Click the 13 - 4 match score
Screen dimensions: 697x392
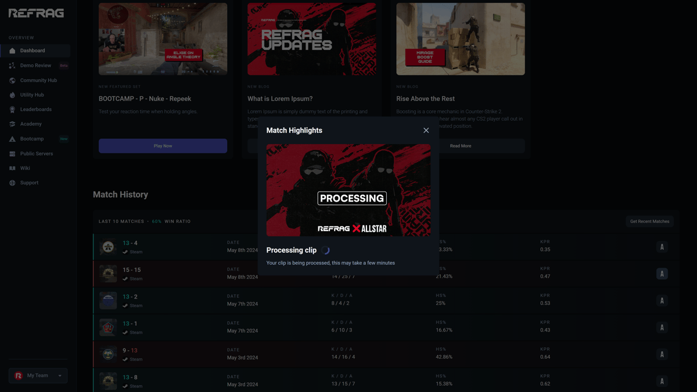[130, 243]
